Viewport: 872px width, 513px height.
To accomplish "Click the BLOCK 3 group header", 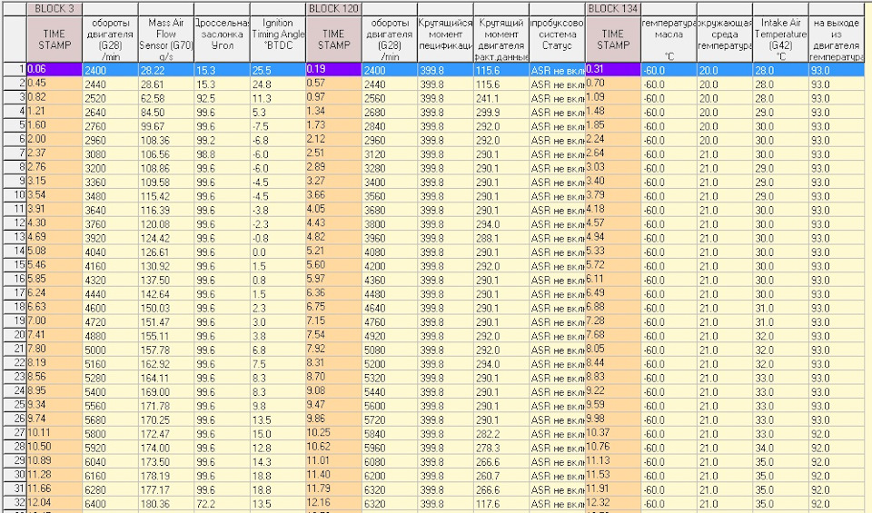I will point(54,7).
